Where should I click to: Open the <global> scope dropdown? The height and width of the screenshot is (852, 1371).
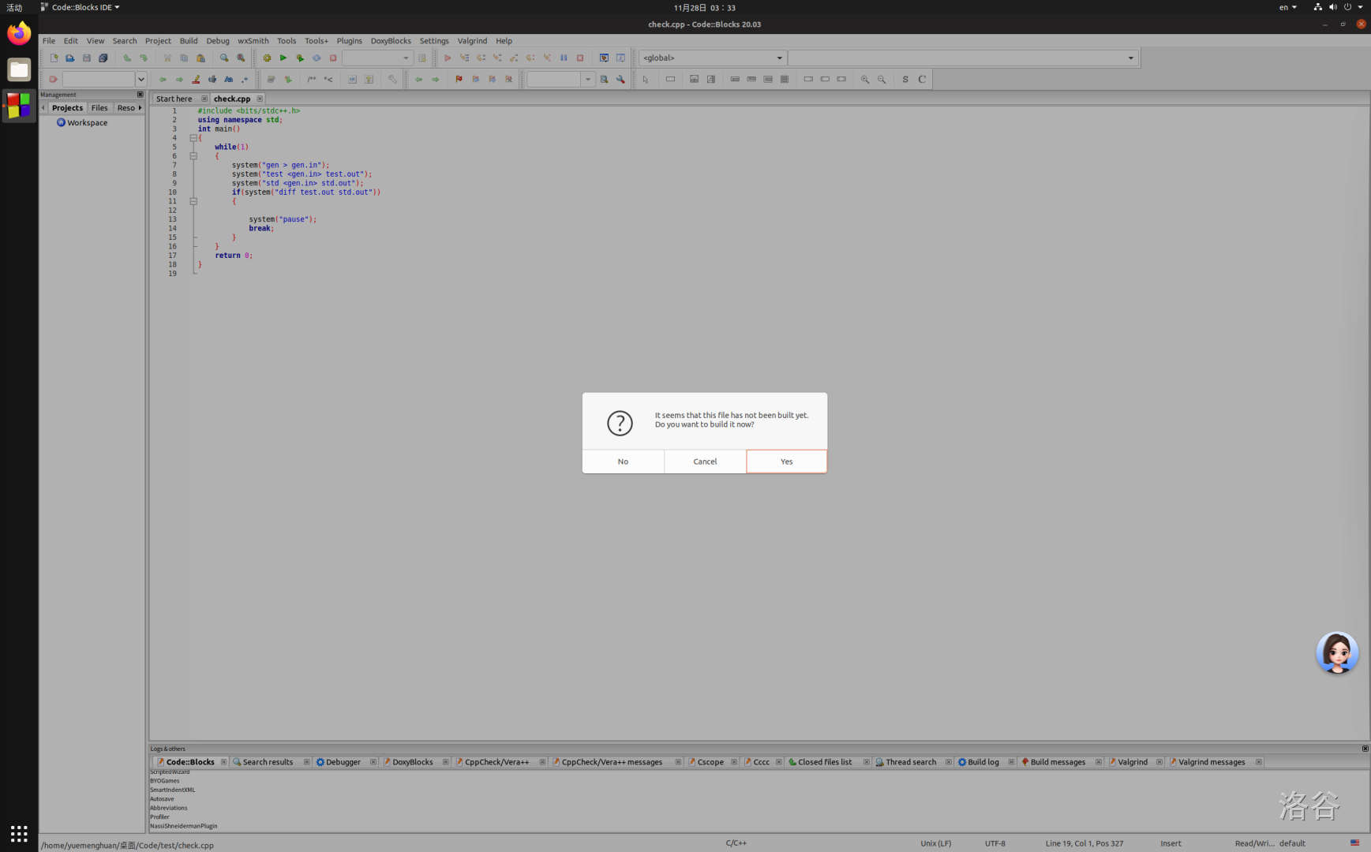[779, 58]
